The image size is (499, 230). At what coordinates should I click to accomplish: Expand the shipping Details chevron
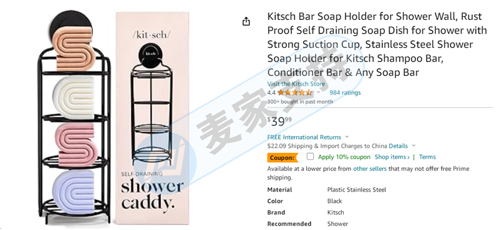pos(414,146)
